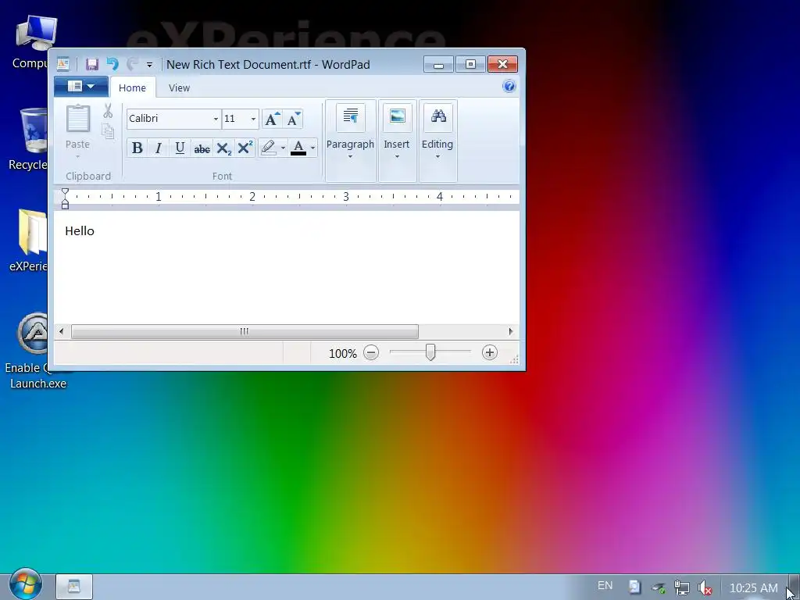Switch to the Home tab
This screenshot has height=600, width=800.
pos(132,87)
